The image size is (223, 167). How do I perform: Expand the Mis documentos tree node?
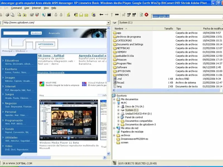114,99
